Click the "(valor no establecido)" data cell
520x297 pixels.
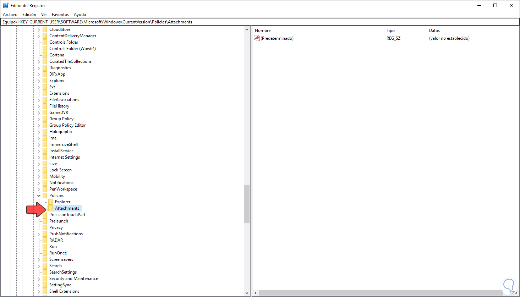point(449,38)
